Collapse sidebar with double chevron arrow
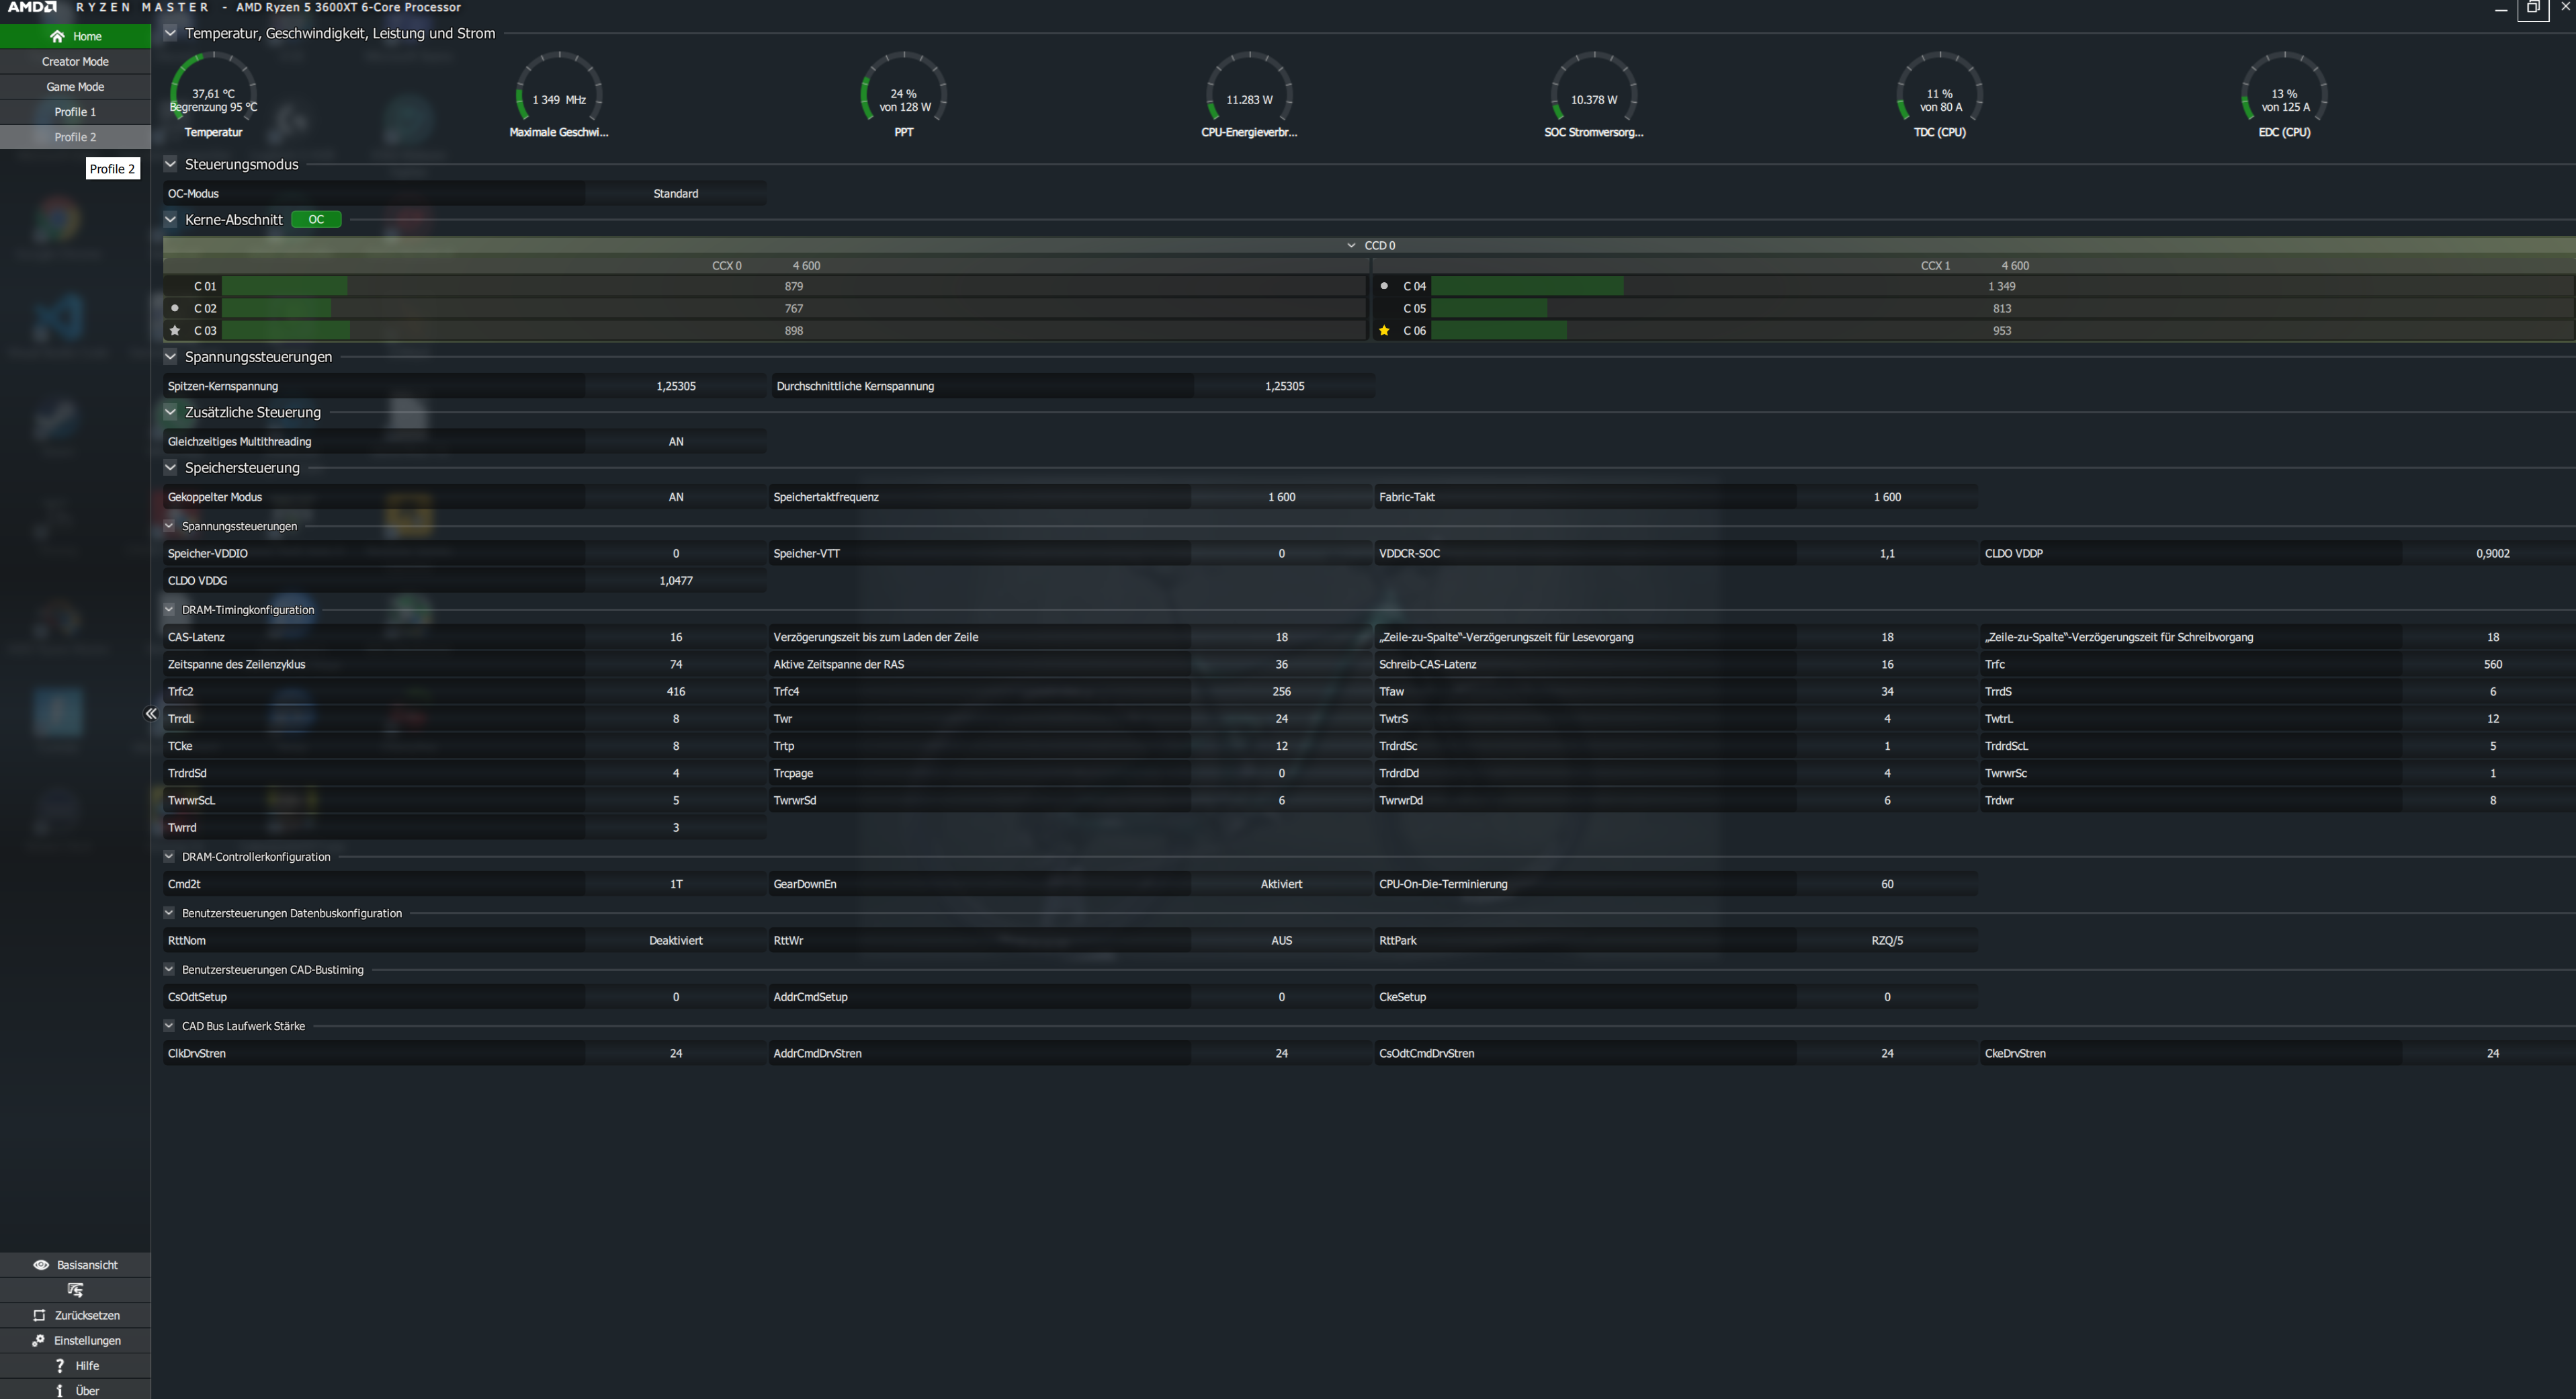This screenshot has height=1399, width=2576. (x=151, y=713)
